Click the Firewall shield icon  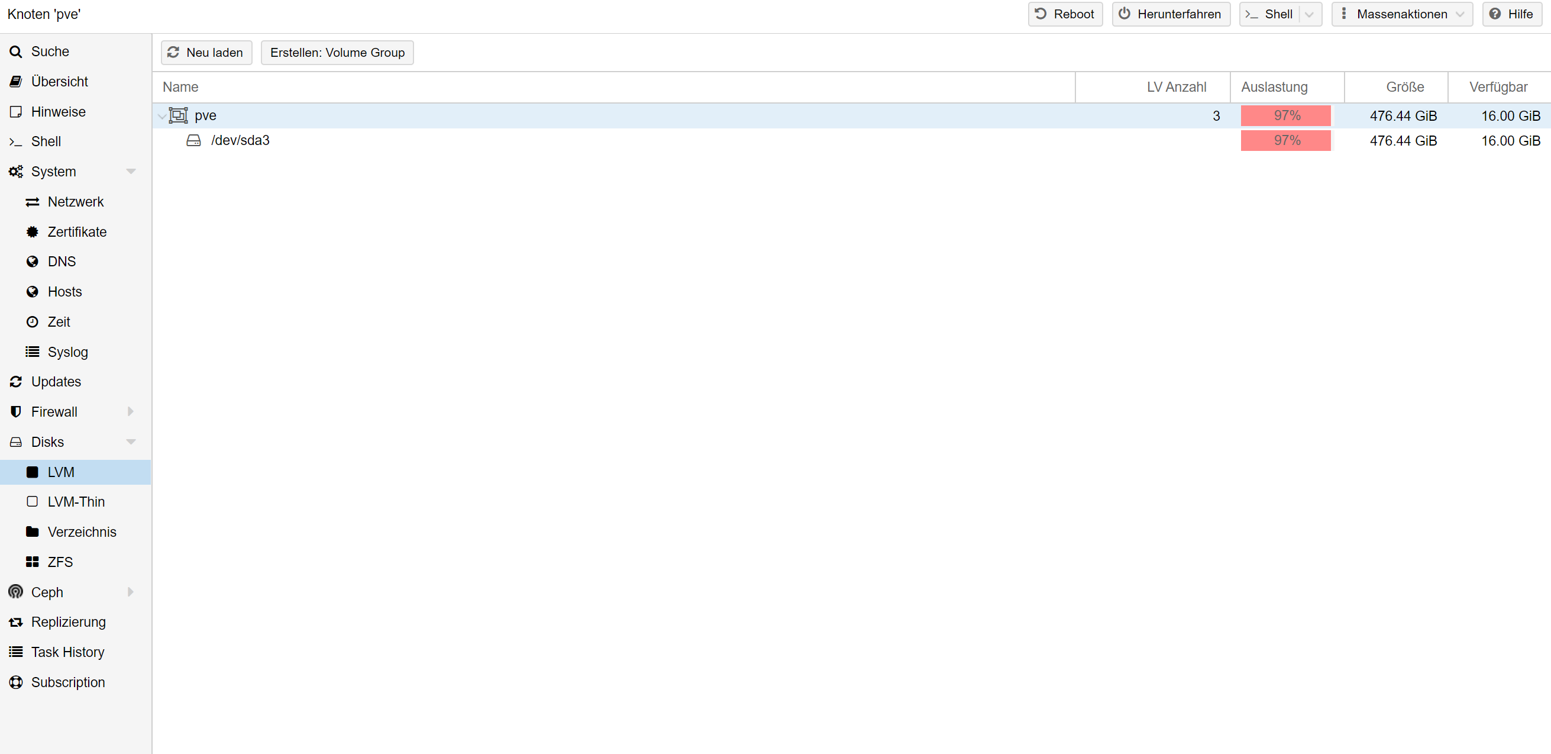click(15, 412)
